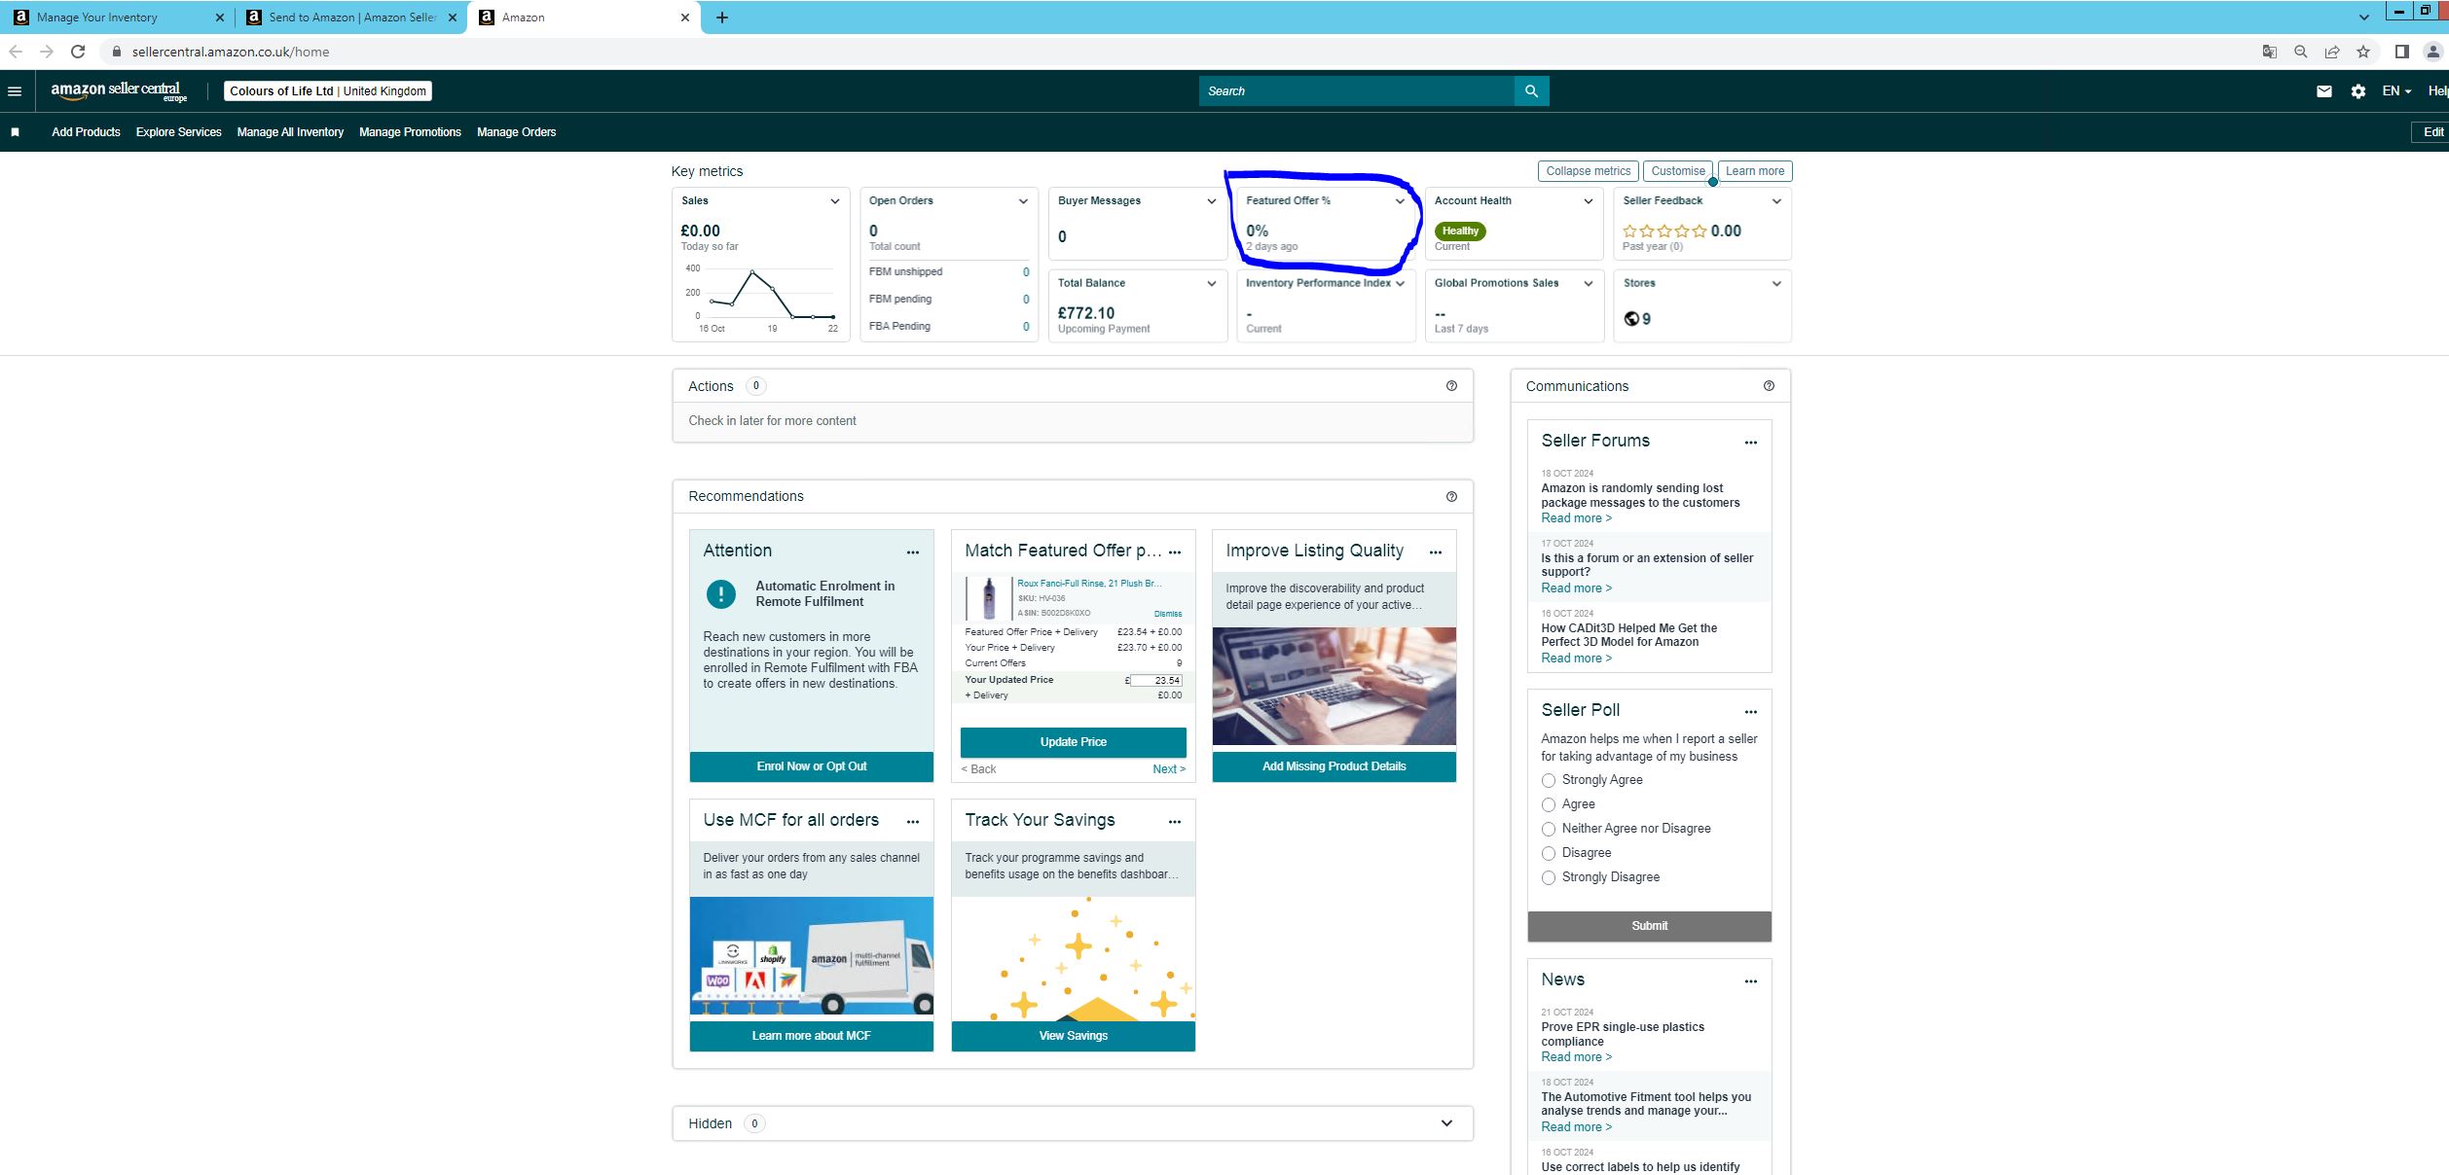Open Track Your Savings card ellipsis
The image size is (2449, 1175).
pyautogui.click(x=1175, y=822)
